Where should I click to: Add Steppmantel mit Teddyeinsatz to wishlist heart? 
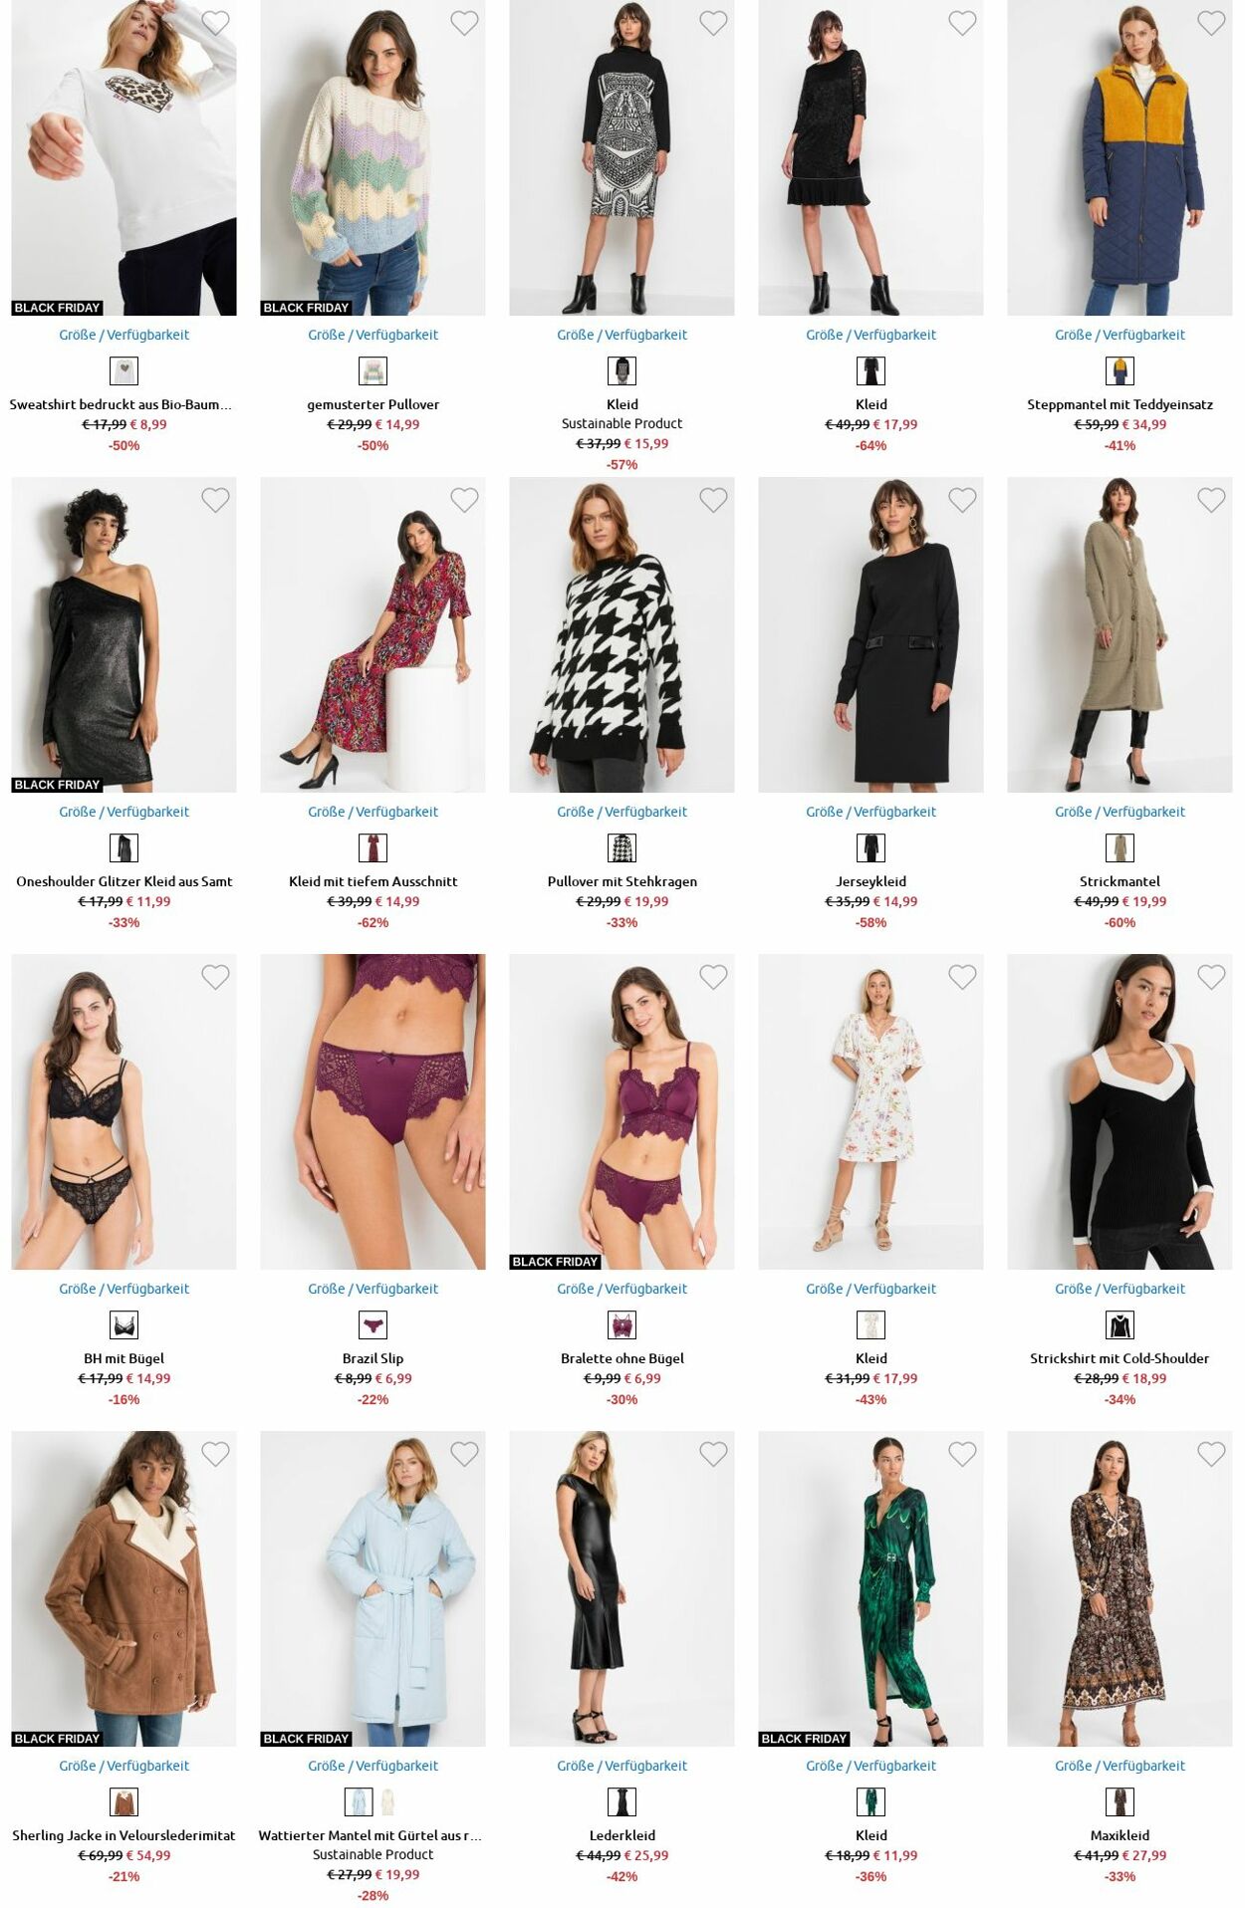click(x=1211, y=23)
